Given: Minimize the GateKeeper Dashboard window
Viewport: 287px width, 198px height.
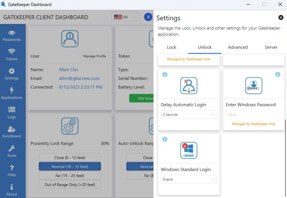Looking at the screenshot, I should click(248, 4).
